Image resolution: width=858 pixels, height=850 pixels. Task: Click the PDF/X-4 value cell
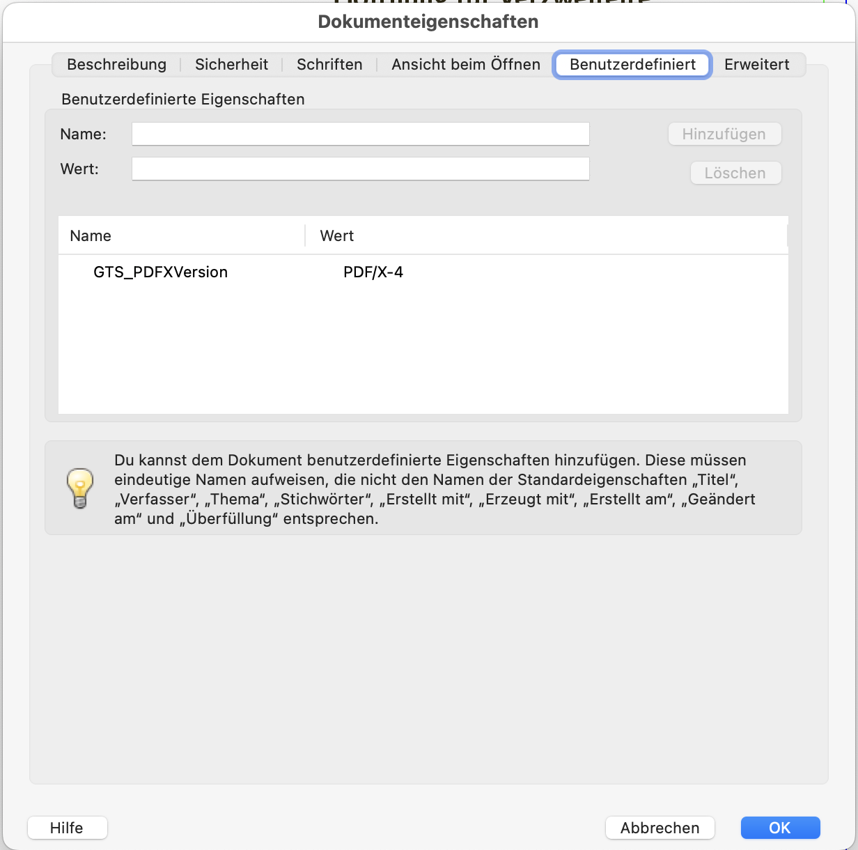373,272
